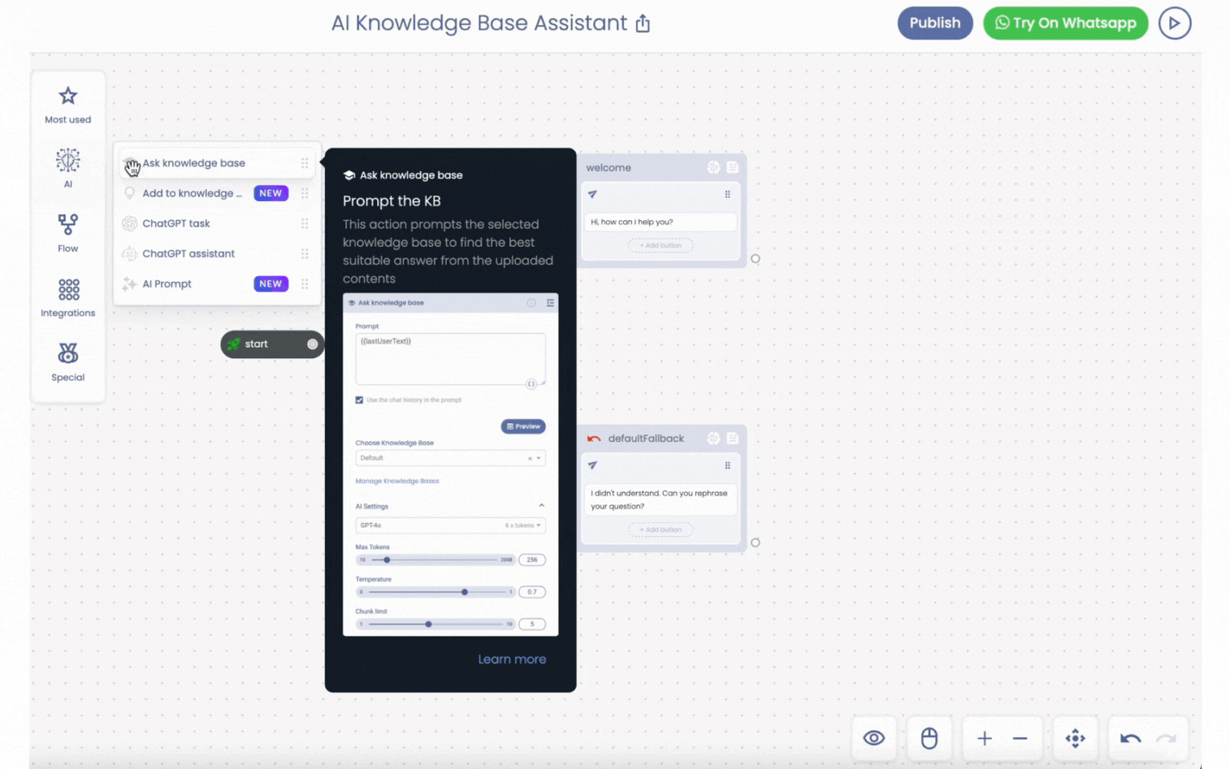
Task: Click the info icon in Ask knowledge base header
Action: [x=531, y=303]
